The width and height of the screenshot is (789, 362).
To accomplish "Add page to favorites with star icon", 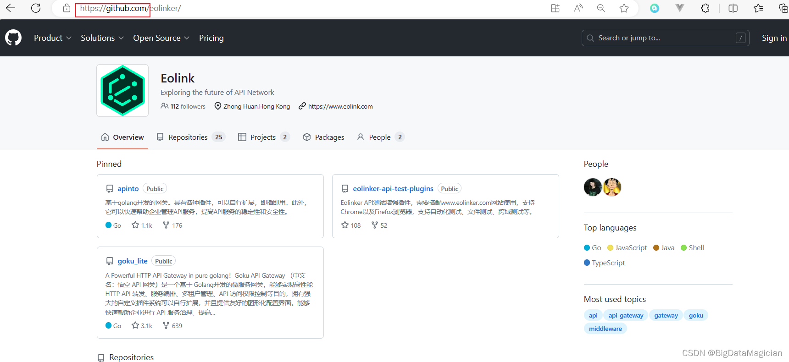I will click(624, 8).
